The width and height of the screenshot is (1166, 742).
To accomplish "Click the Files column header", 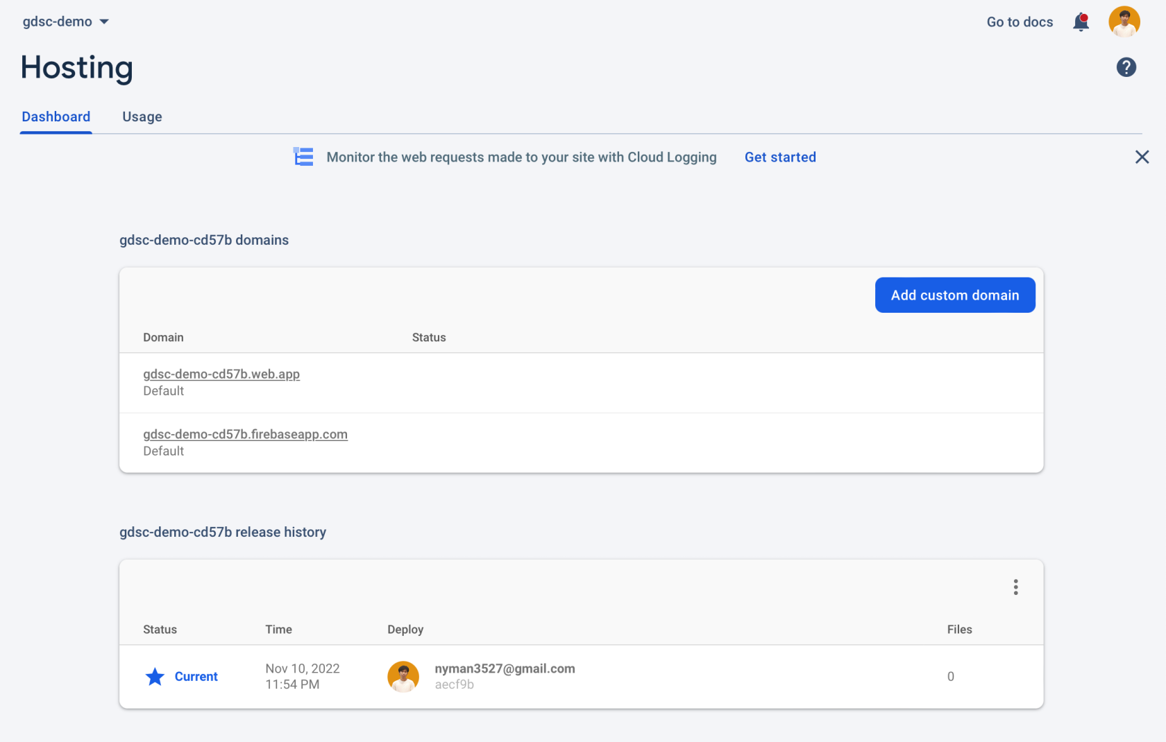I will [959, 629].
